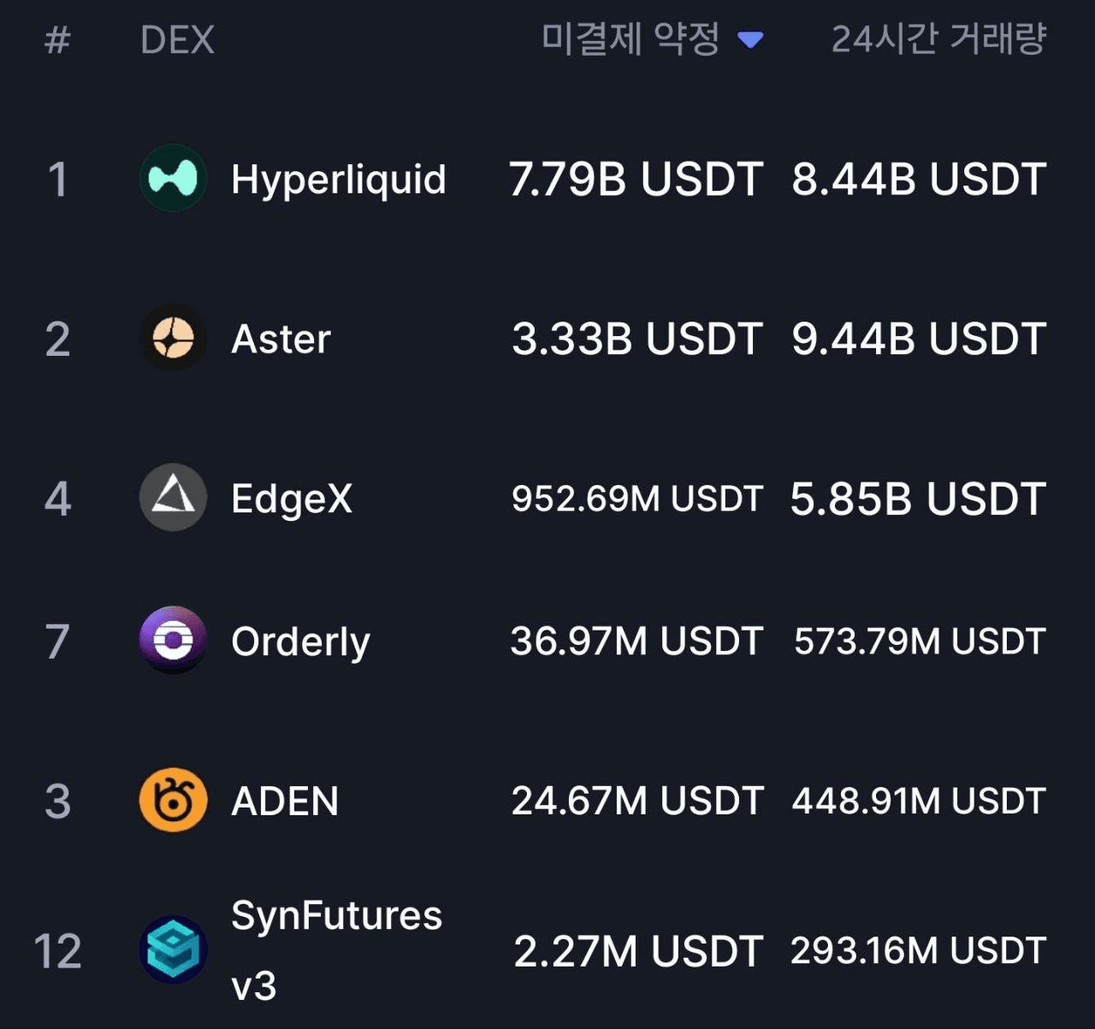
Task: Click the EdgeX triangle logo icon
Action: [173, 498]
